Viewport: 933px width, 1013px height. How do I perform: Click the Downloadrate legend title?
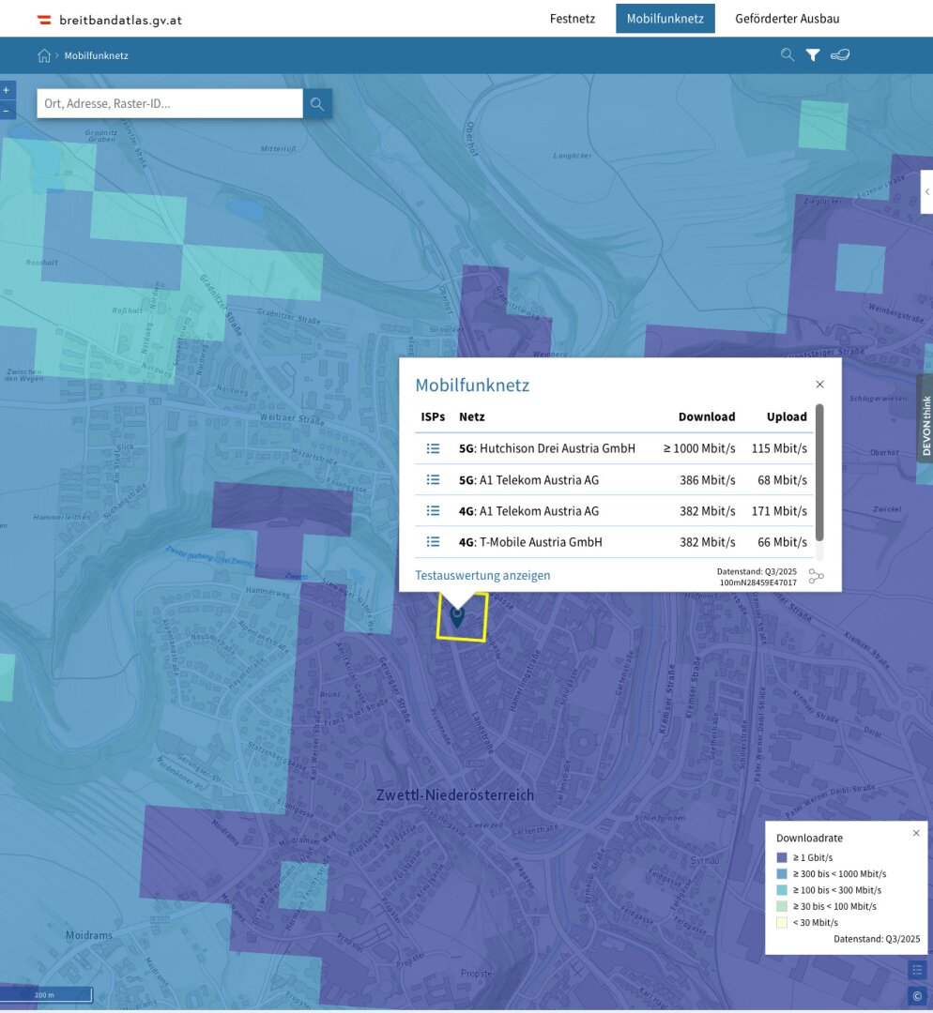(809, 838)
